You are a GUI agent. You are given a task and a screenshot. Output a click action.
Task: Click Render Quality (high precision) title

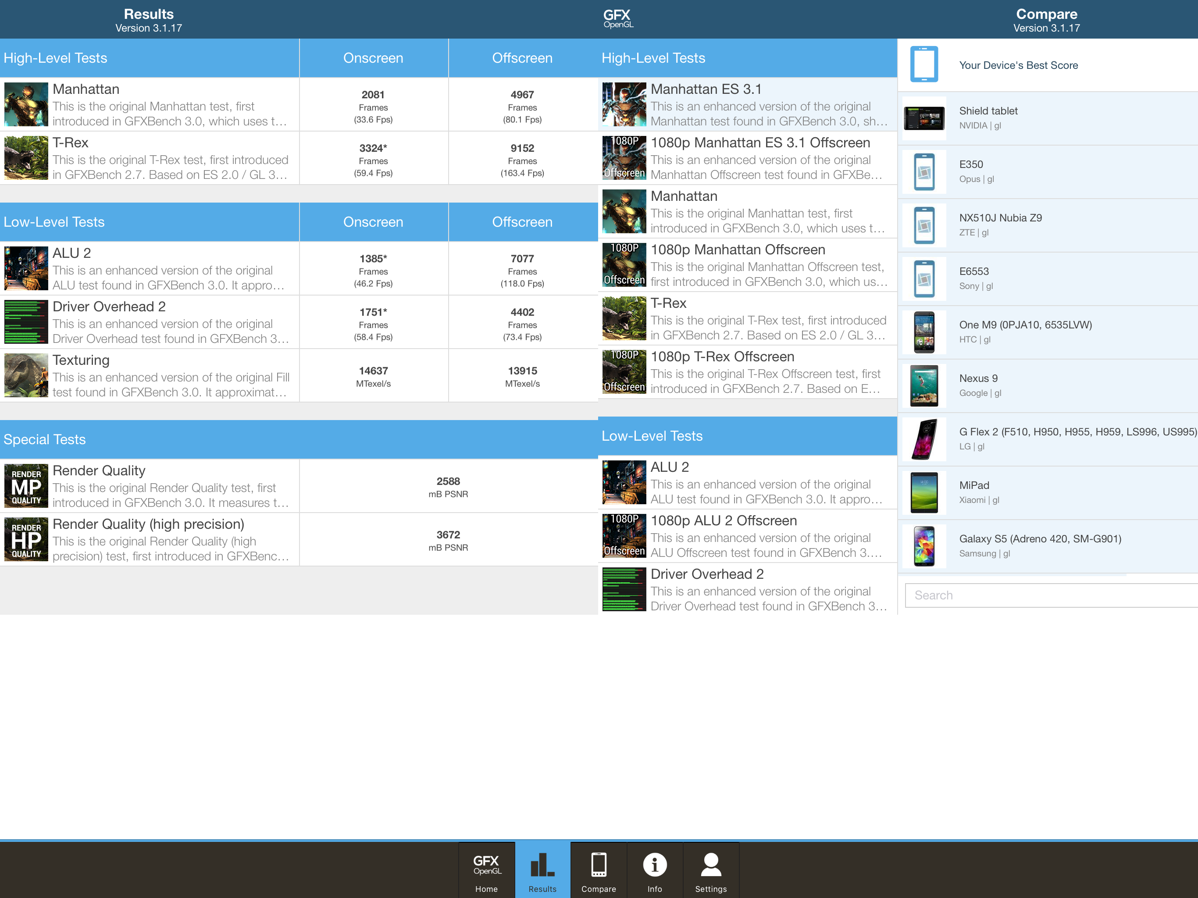[x=148, y=524]
